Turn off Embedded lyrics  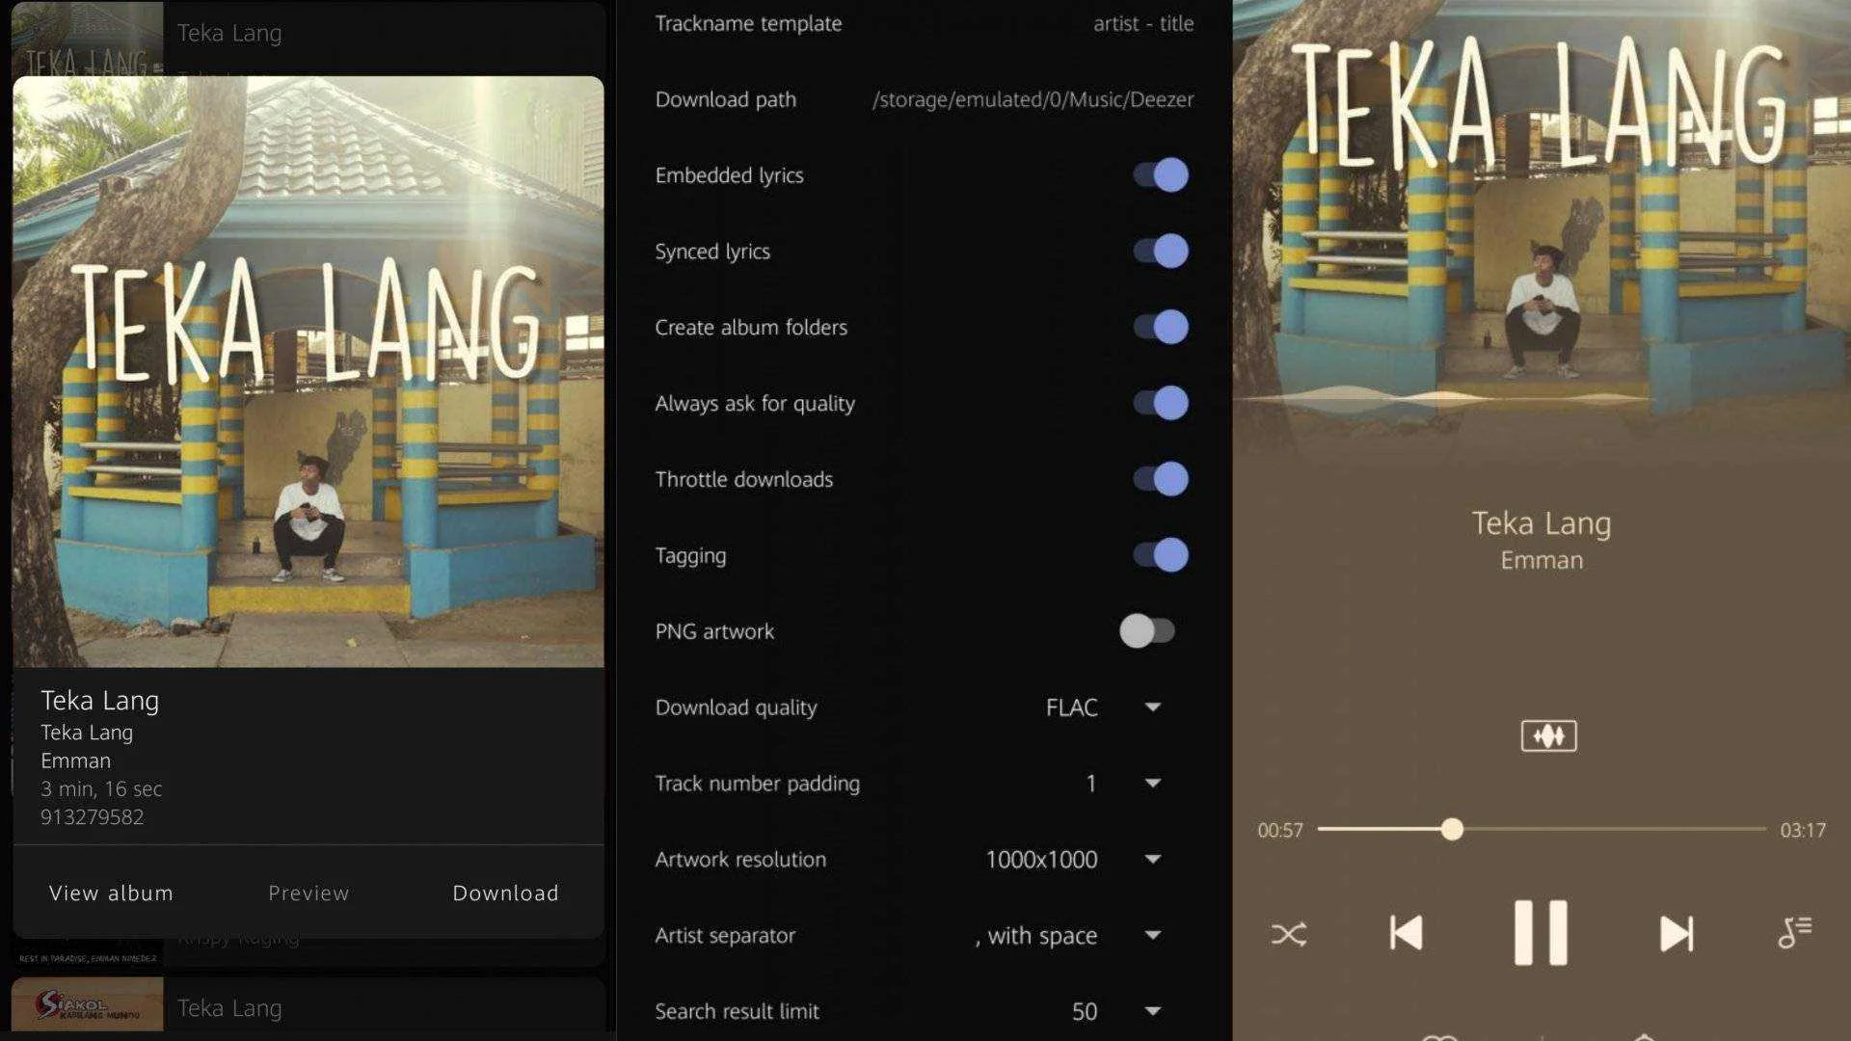pos(1161,175)
